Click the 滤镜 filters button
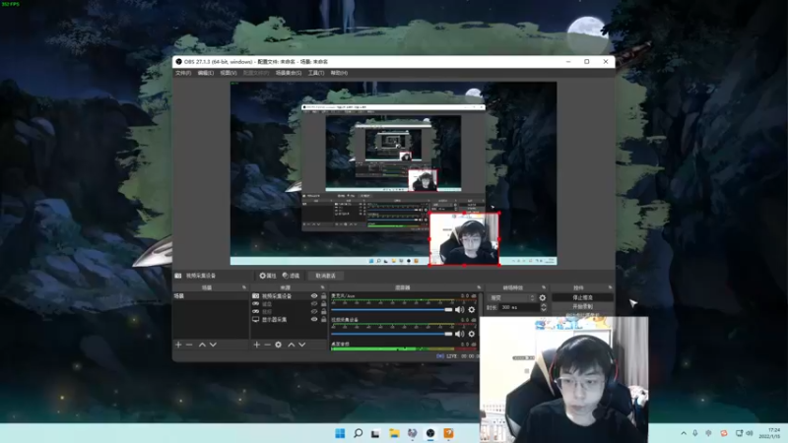The height and width of the screenshot is (443, 788). (291, 276)
